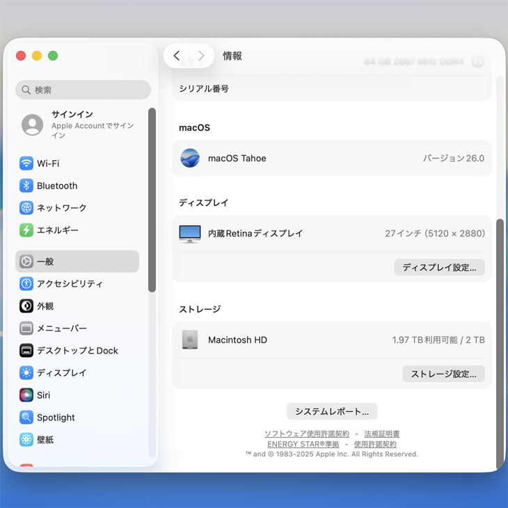The image size is (508, 508).
Task: Open the ENERGY STAR準拠 link
Action: tap(303, 444)
